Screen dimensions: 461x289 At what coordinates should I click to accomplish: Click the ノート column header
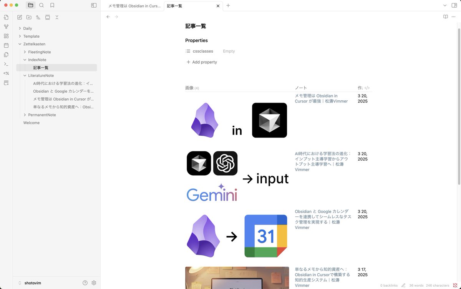(x=301, y=88)
